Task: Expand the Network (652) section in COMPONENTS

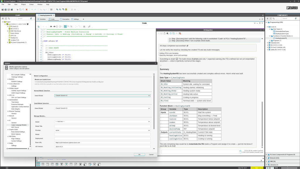Action: [x=266, y=158]
